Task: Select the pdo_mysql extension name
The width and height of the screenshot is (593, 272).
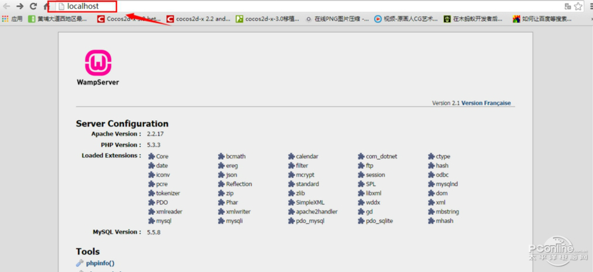Action: click(x=310, y=221)
